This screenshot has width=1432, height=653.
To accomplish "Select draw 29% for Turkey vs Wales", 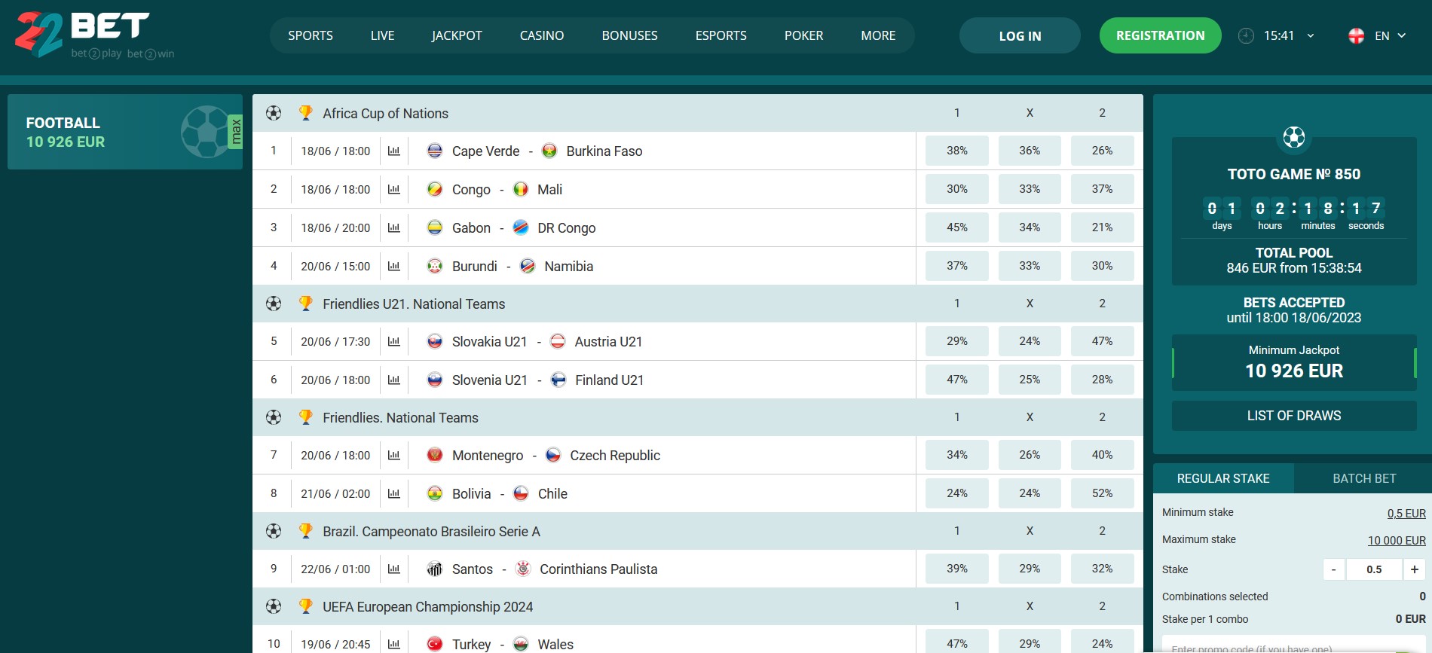I will (1030, 641).
